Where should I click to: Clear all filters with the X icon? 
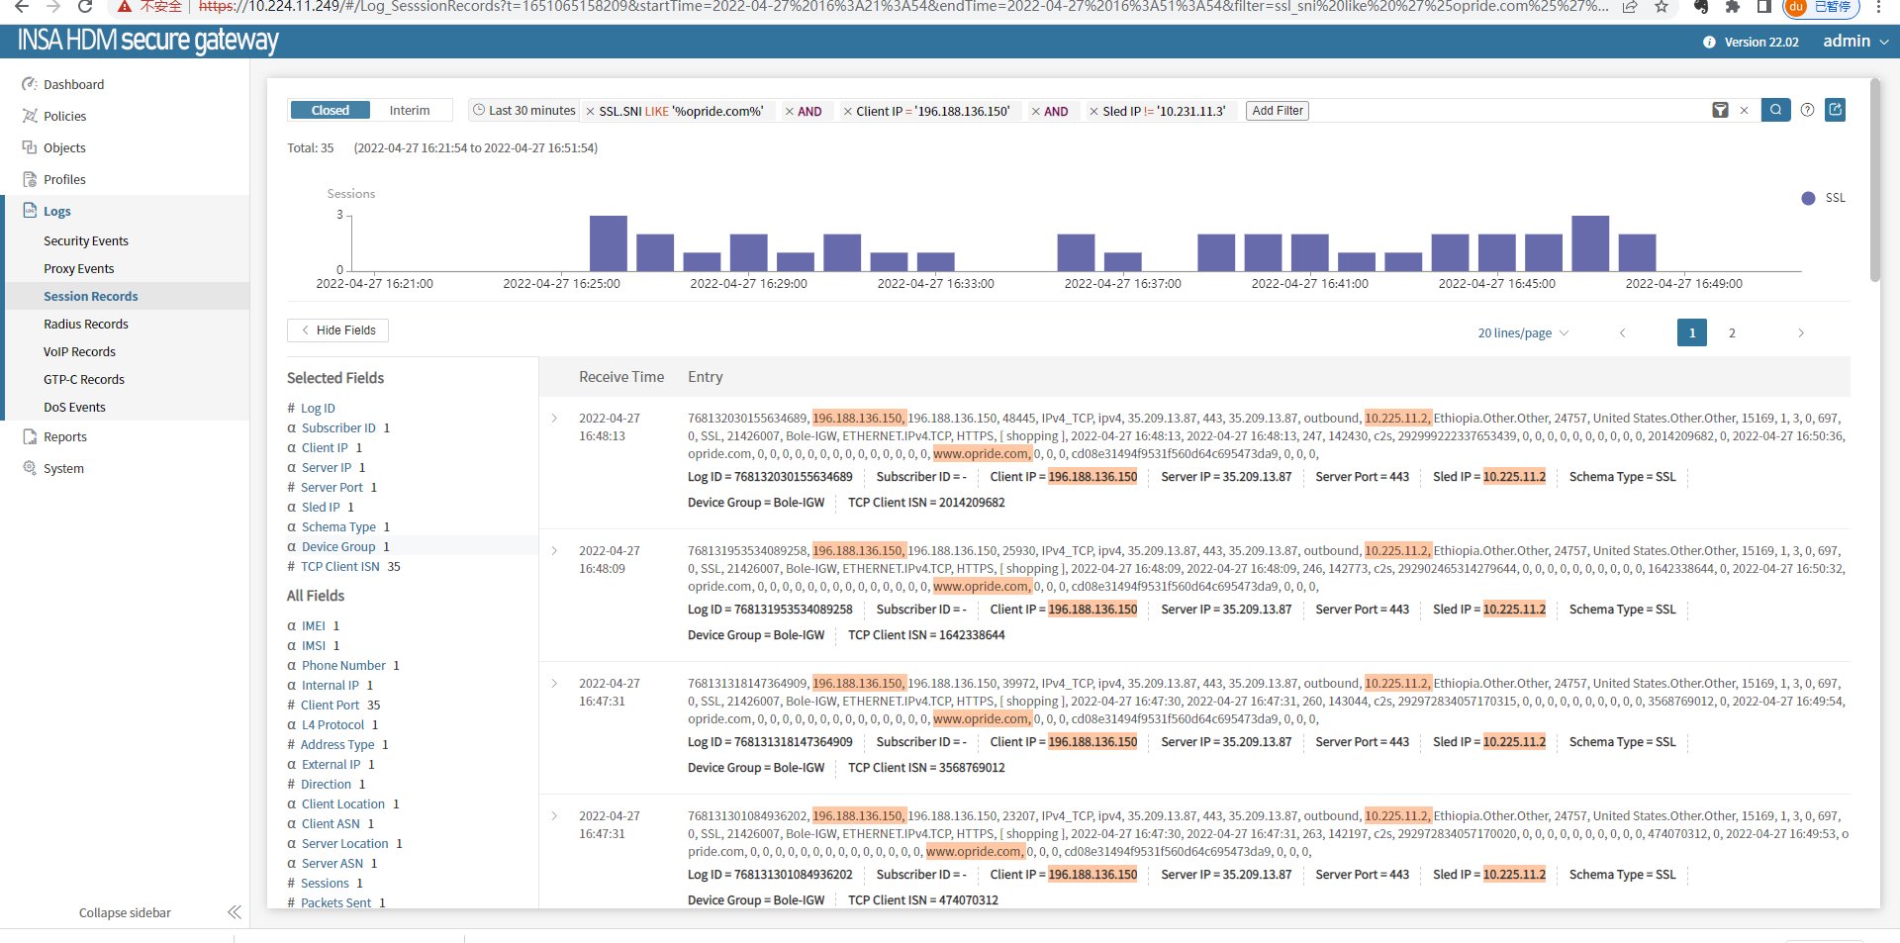point(1745,111)
